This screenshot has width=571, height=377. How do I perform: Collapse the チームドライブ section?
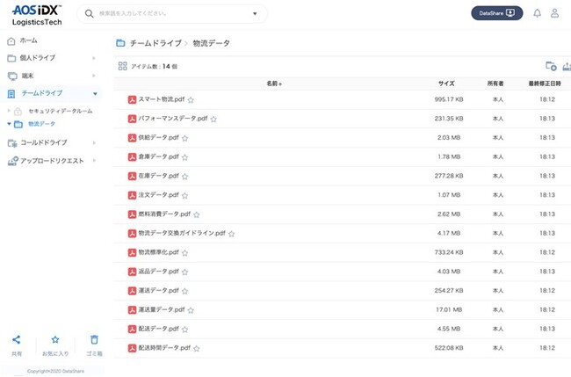[94, 93]
